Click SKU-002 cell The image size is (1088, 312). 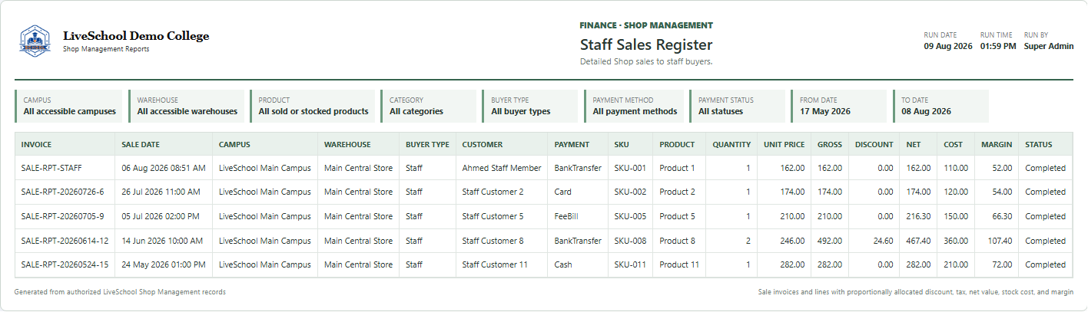(630, 192)
